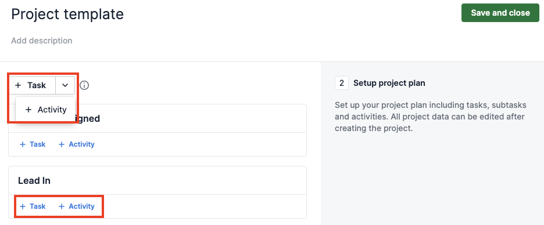Click plus icon in the Activity dropdown entry
Screen dimensions: 544x225
click(x=28, y=110)
